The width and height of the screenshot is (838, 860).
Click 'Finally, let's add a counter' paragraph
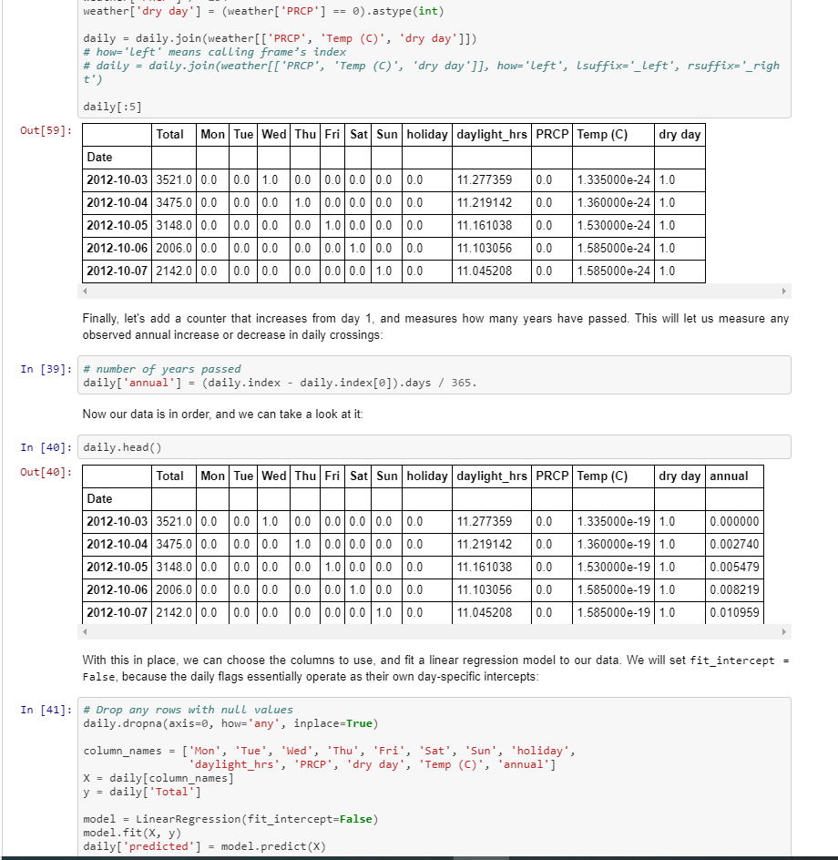click(435, 326)
